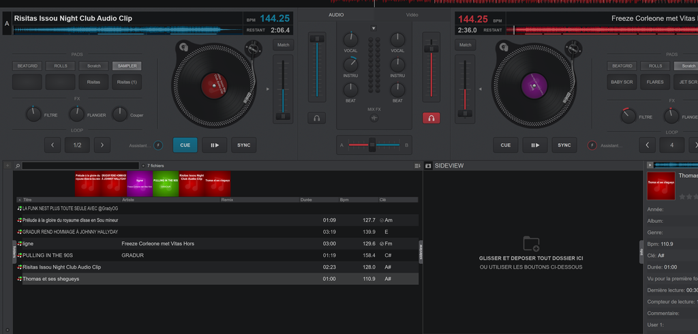Screen dimensions: 698x334
Task: Click the search magnifier icon
Action: (18, 166)
